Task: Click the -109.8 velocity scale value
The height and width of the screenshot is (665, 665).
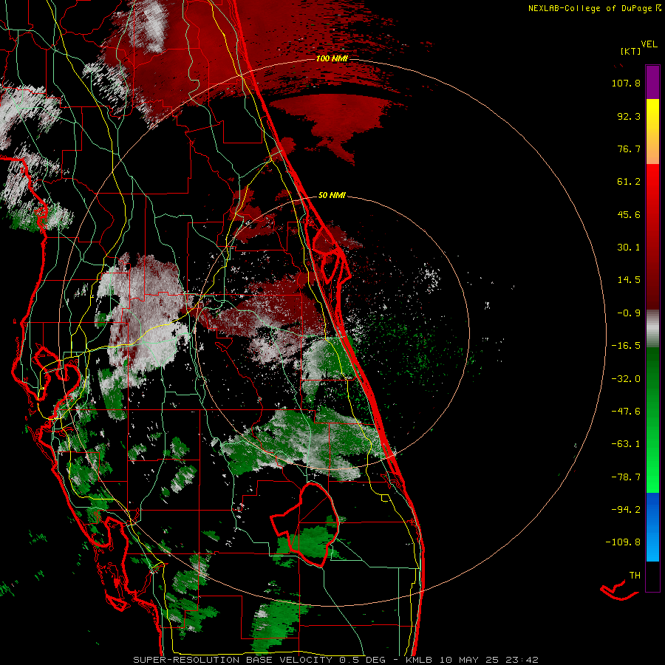Action: point(623,542)
